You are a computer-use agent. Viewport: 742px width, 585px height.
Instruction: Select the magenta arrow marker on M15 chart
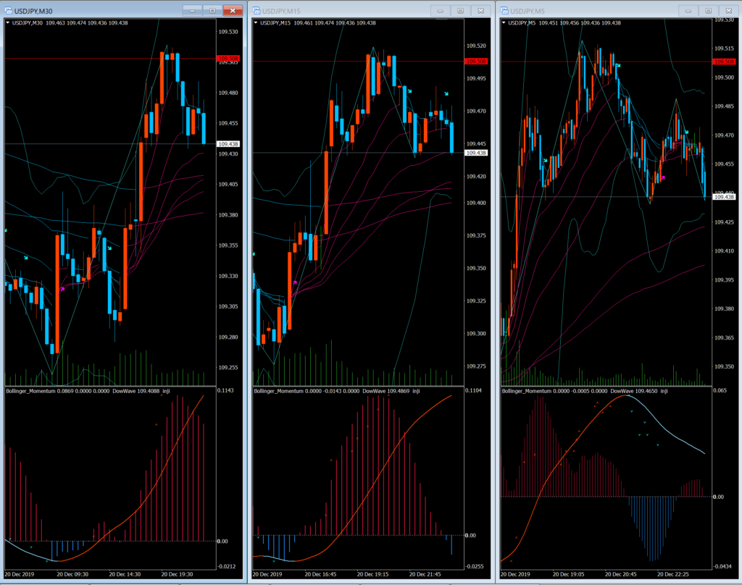[294, 282]
